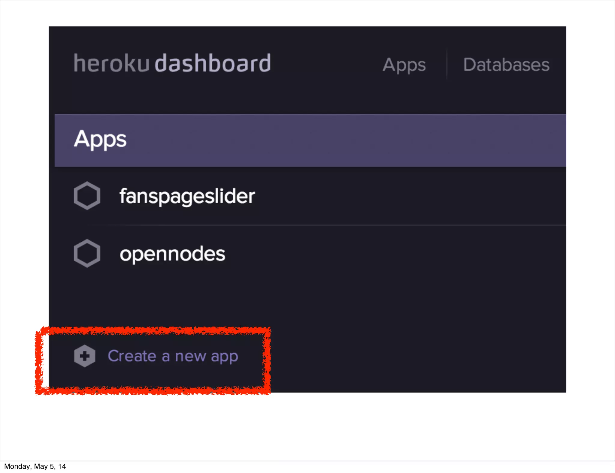Screen dimensions: 615x473
Task: Open the fanspageslider app name
Action: (x=187, y=196)
